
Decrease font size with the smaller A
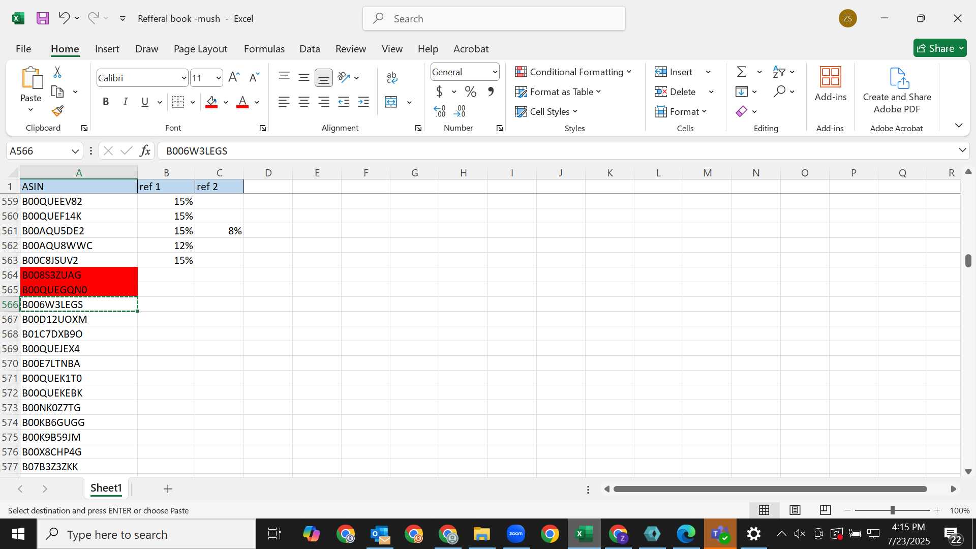[x=254, y=78]
